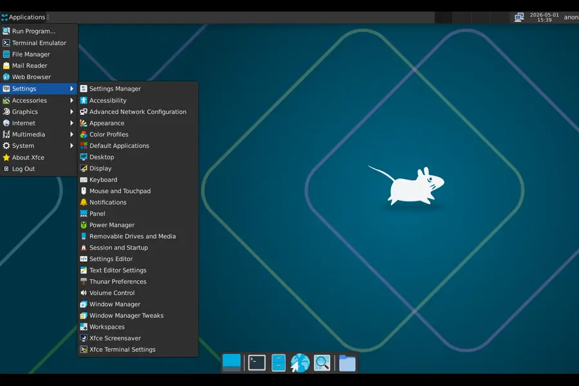Click the Panel settings icon
This screenshot has height=386, width=579.
point(84,214)
